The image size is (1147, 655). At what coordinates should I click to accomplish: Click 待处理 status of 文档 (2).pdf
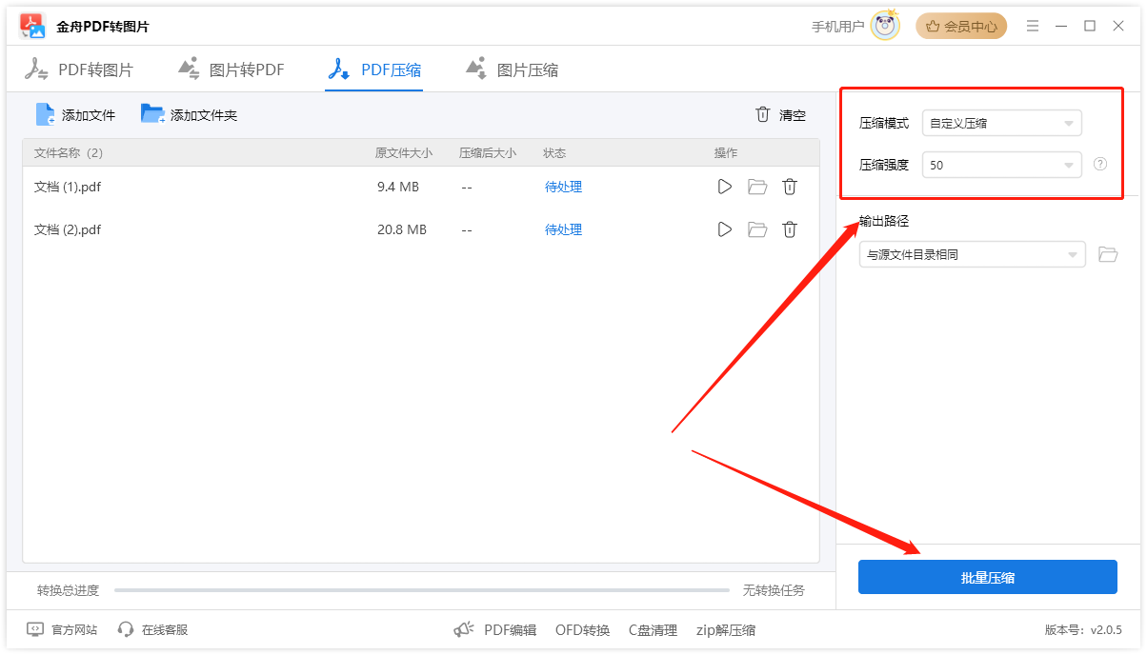(x=563, y=229)
